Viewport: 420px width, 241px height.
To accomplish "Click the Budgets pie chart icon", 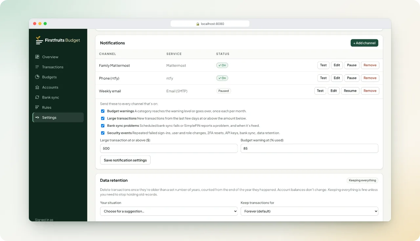I will click(37, 77).
